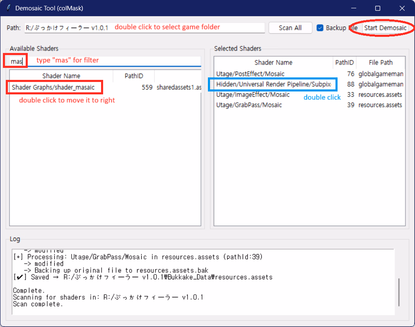Click the game folder Path field

pyautogui.click(x=144, y=28)
